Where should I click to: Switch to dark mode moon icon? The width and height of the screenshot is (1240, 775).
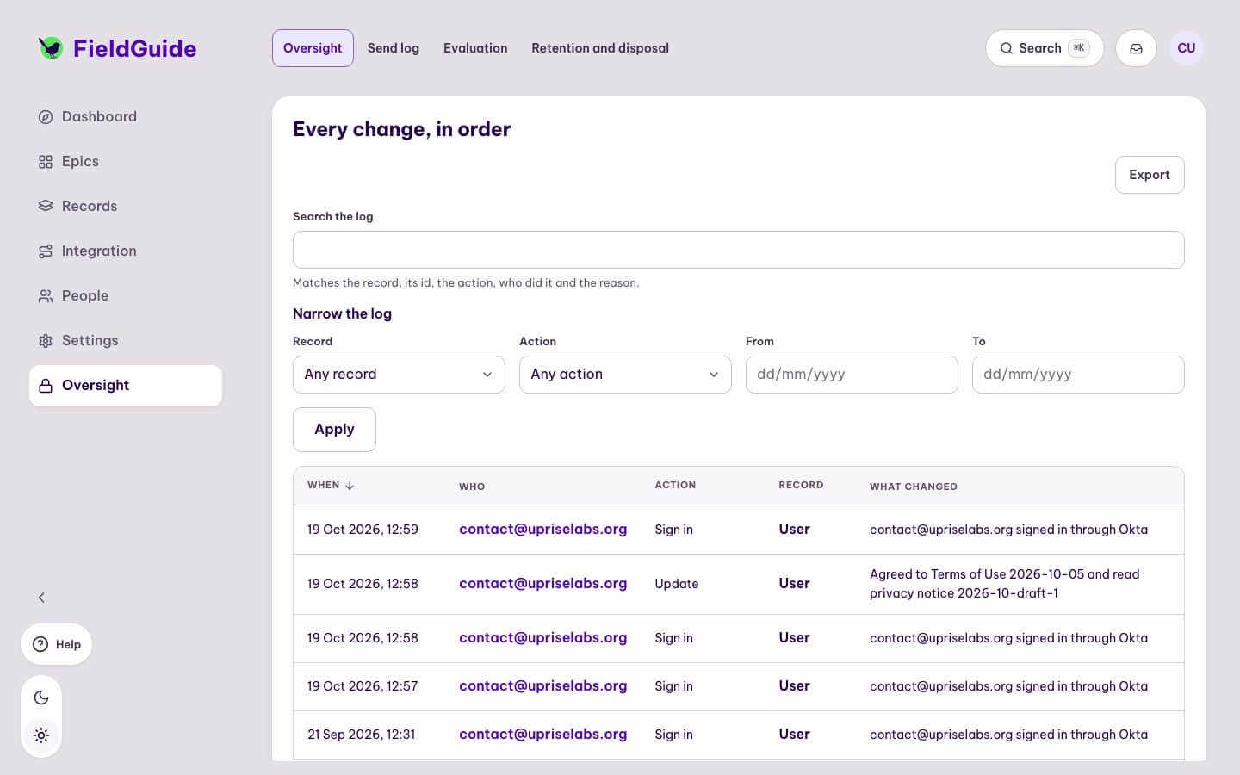click(x=41, y=697)
